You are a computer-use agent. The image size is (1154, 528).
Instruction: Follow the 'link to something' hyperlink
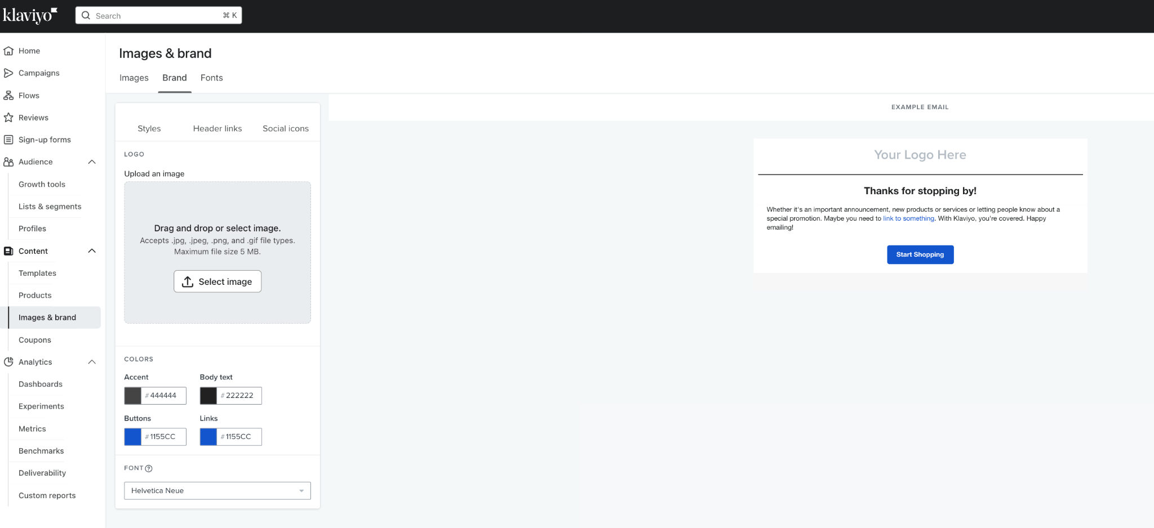(x=908, y=218)
